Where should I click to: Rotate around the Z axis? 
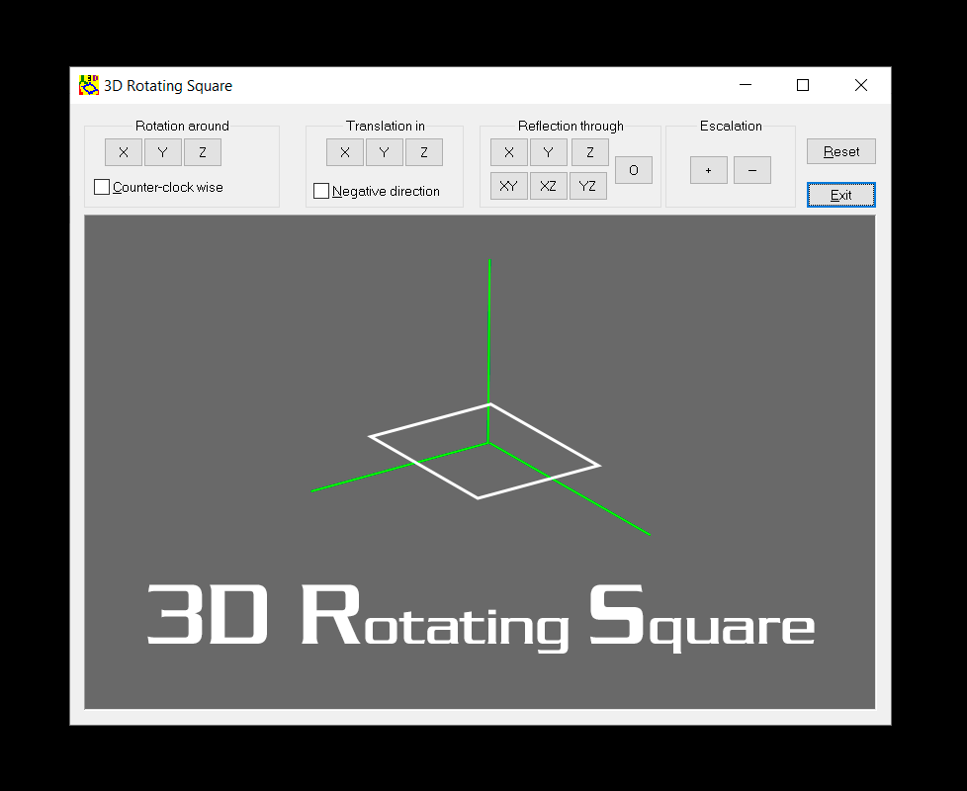coord(203,152)
